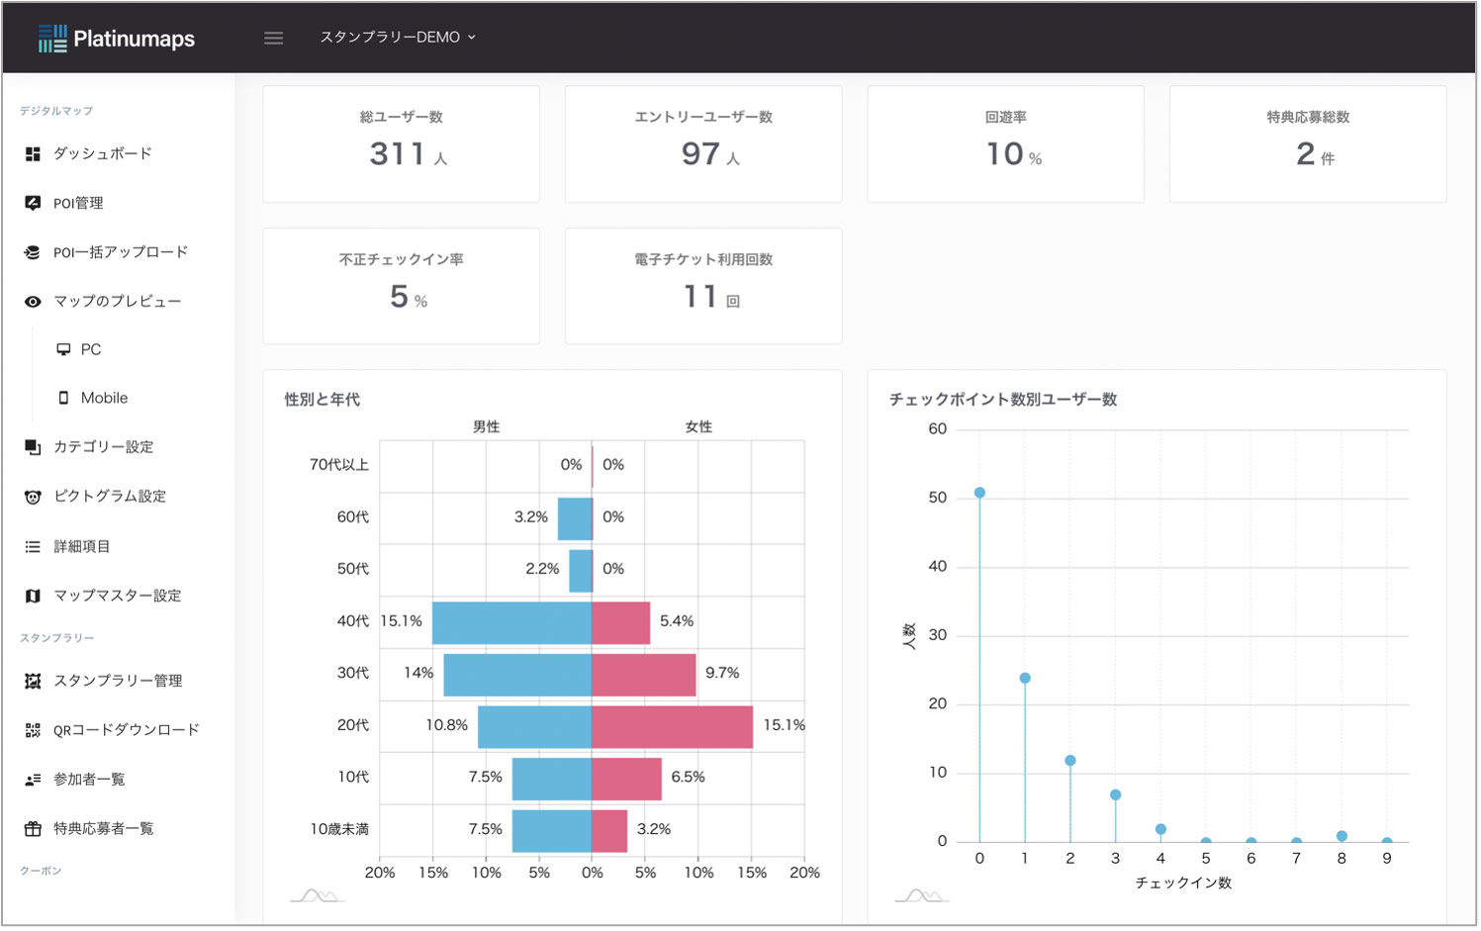Open the スタンプラリーDEMO project dropdown

pyautogui.click(x=398, y=37)
